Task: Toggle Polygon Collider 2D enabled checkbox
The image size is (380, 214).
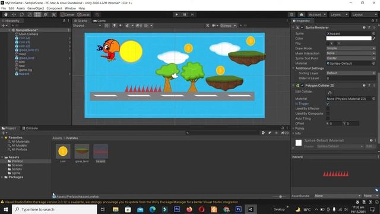Action: [x=302, y=86]
